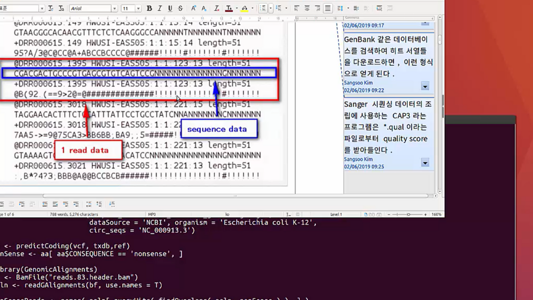This screenshot has width=533, height=300.
Task: Open the font size dropdown
Action: (138, 8)
